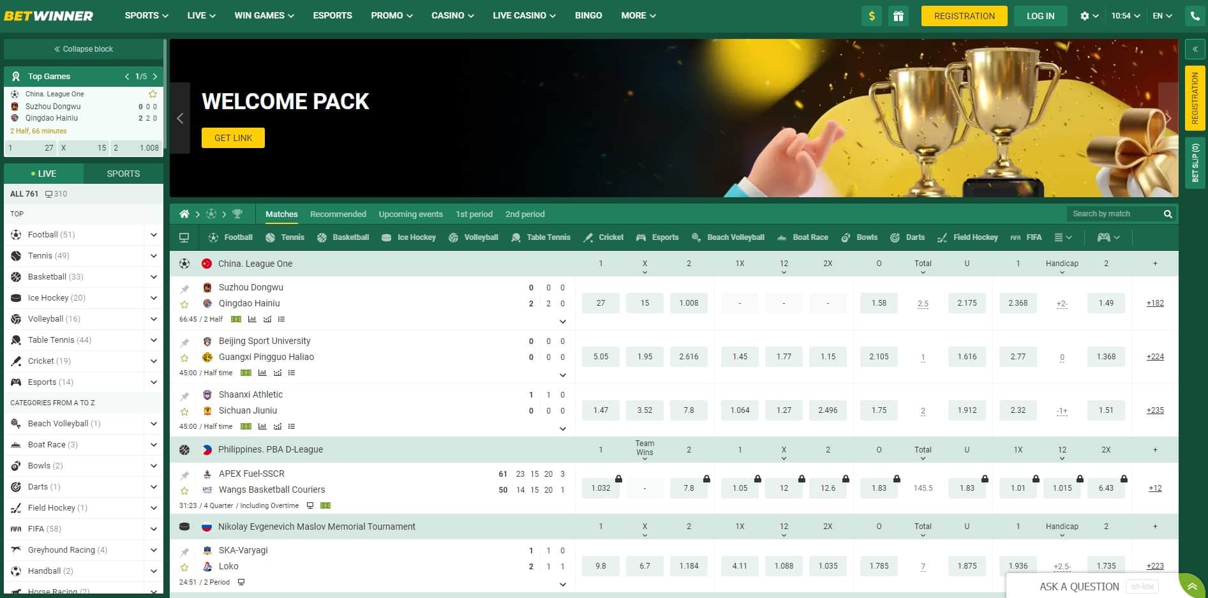Click the Ice Hockey filter icon

(386, 237)
